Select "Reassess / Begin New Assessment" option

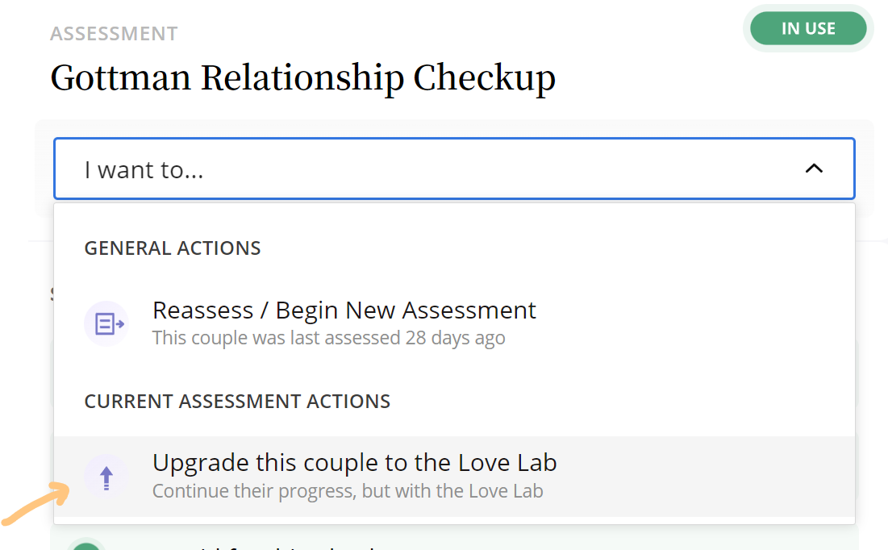344,310
